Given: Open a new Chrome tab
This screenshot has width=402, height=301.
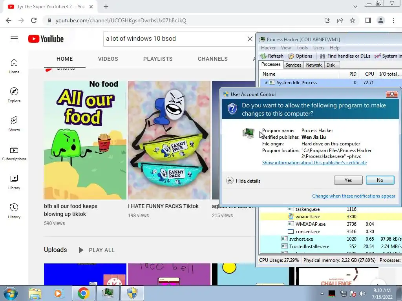Looking at the screenshot, I should coord(106,7).
